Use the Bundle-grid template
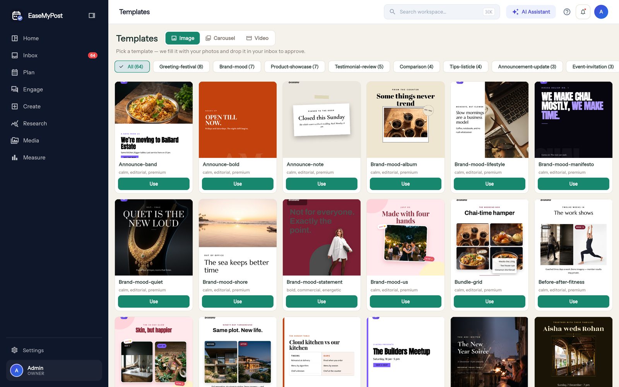619x387 pixels. [489, 301]
